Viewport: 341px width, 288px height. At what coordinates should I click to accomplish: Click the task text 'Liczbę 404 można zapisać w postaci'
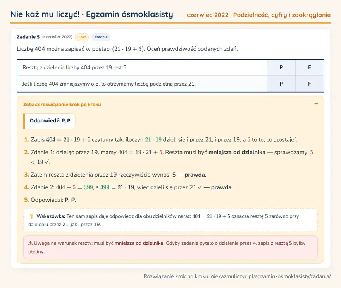tap(64, 49)
